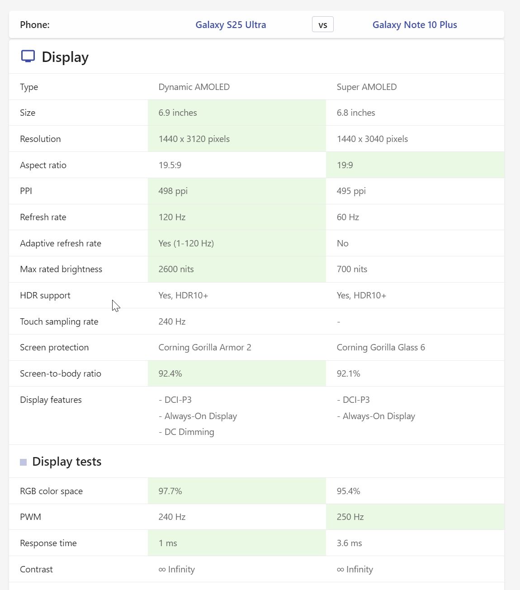Select the Dynamic AMOLED type value

[194, 87]
